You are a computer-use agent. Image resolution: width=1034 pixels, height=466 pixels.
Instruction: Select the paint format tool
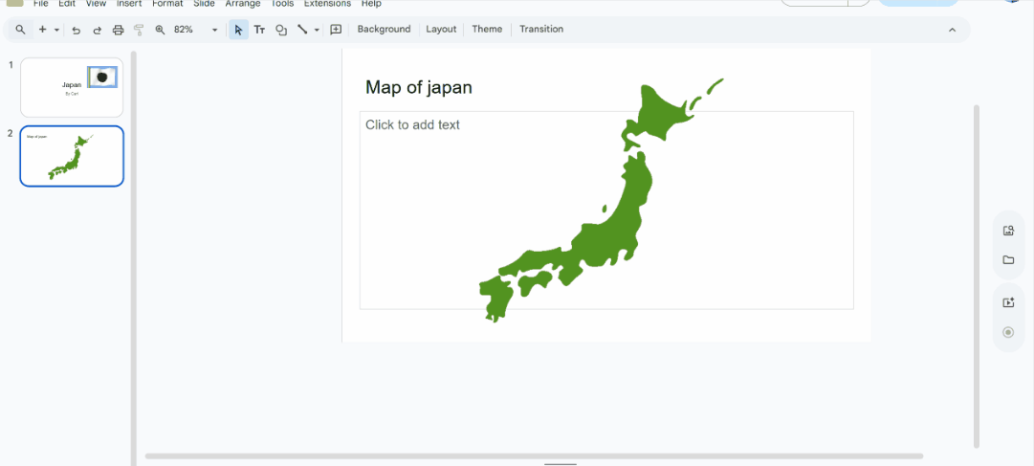(139, 30)
